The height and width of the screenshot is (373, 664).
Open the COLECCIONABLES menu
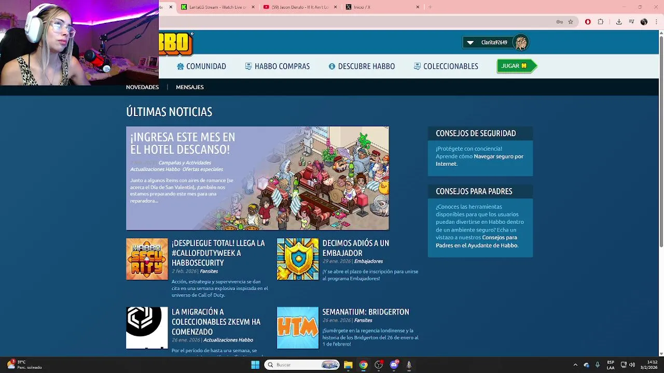coord(446,66)
